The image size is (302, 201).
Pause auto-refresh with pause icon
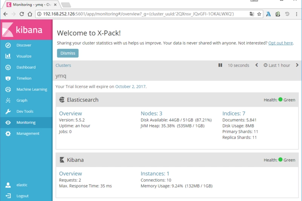pos(220,65)
